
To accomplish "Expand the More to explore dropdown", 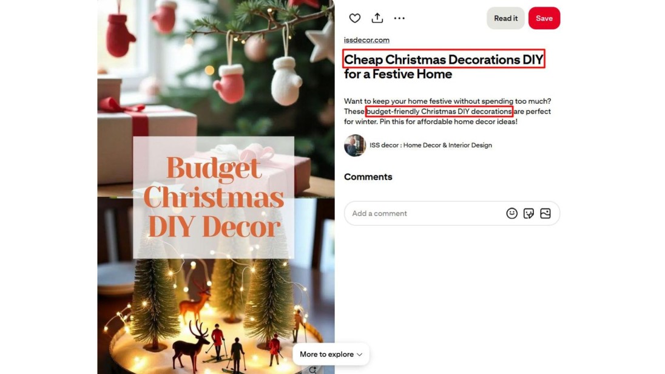I will click(x=331, y=354).
